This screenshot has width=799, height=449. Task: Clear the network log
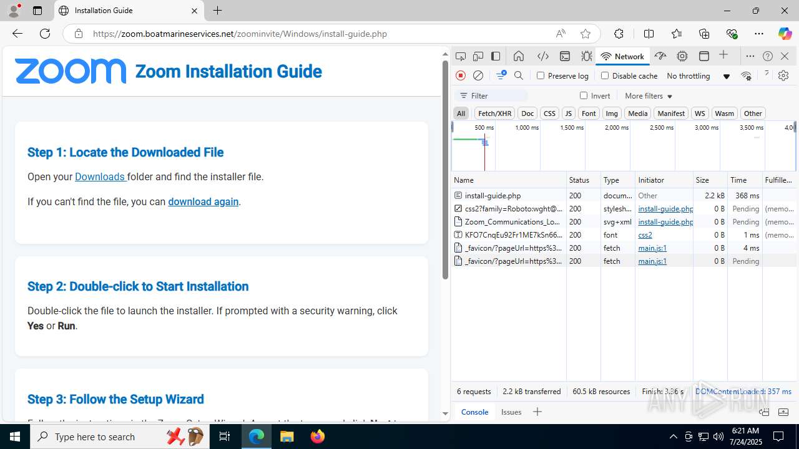pos(478,75)
